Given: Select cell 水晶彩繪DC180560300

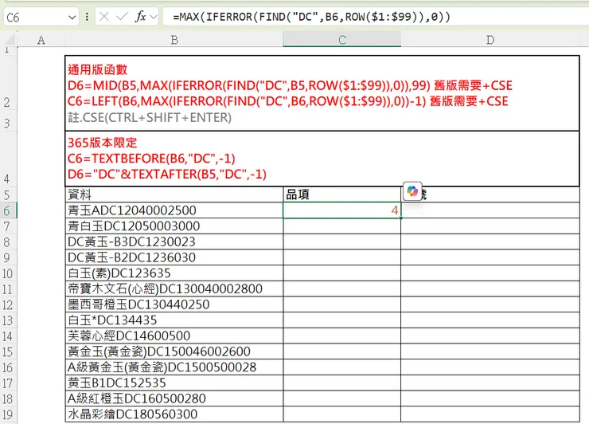Looking at the screenshot, I should click(174, 414).
